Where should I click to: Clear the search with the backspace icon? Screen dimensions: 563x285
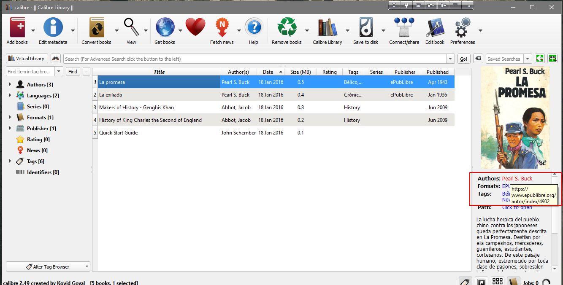tap(477, 59)
